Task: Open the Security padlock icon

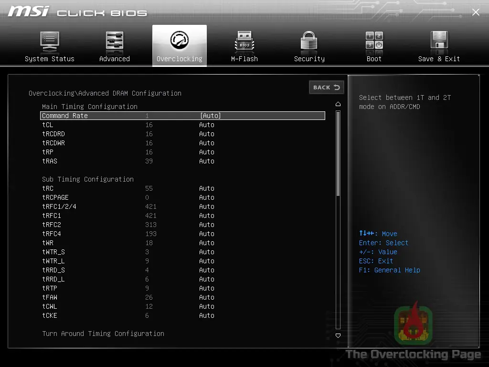Action: point(309,41)
